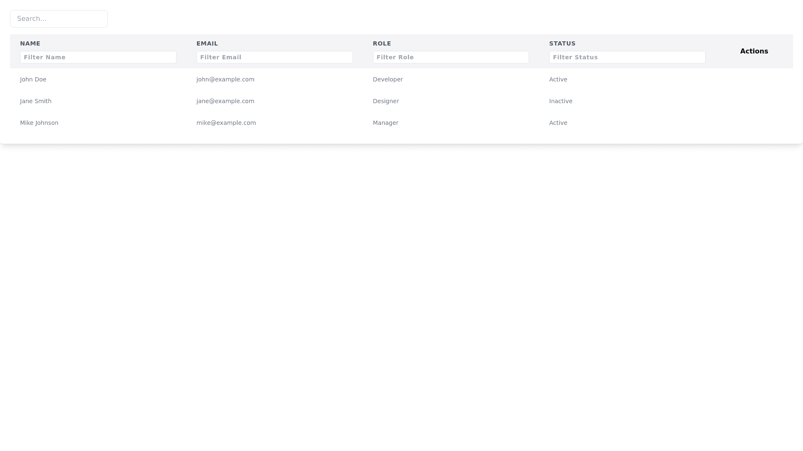Image resolution: width=803 pixels, height=451 pixels.
Task: Focus the Filter Name input
Action: coord(98,57)
